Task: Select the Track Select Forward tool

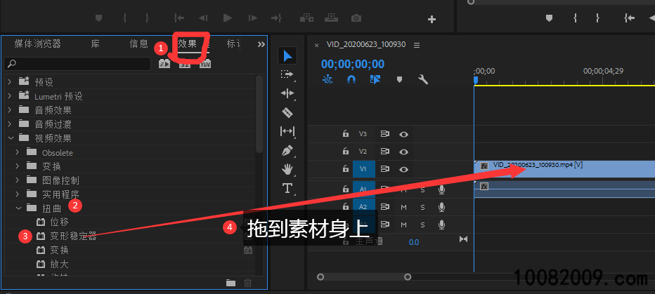Action: tap(287, 74)
